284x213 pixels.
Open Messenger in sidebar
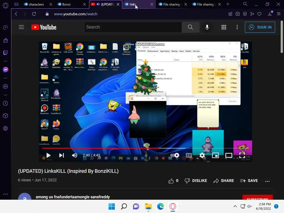pos(6,70)
